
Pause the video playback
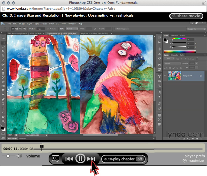click(80, 159)
